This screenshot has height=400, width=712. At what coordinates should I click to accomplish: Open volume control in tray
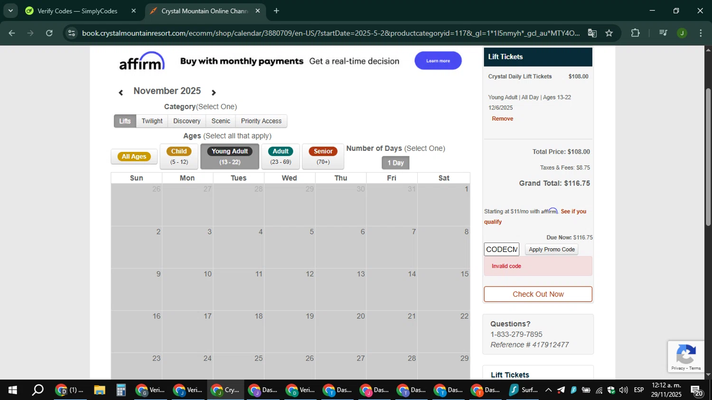tap(623, 390)
